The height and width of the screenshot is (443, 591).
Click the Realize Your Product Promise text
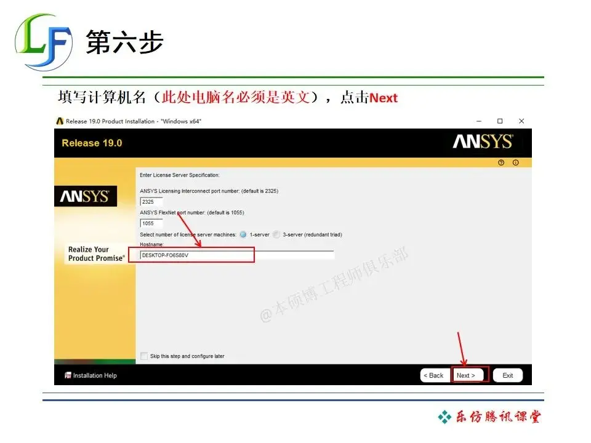97,254
